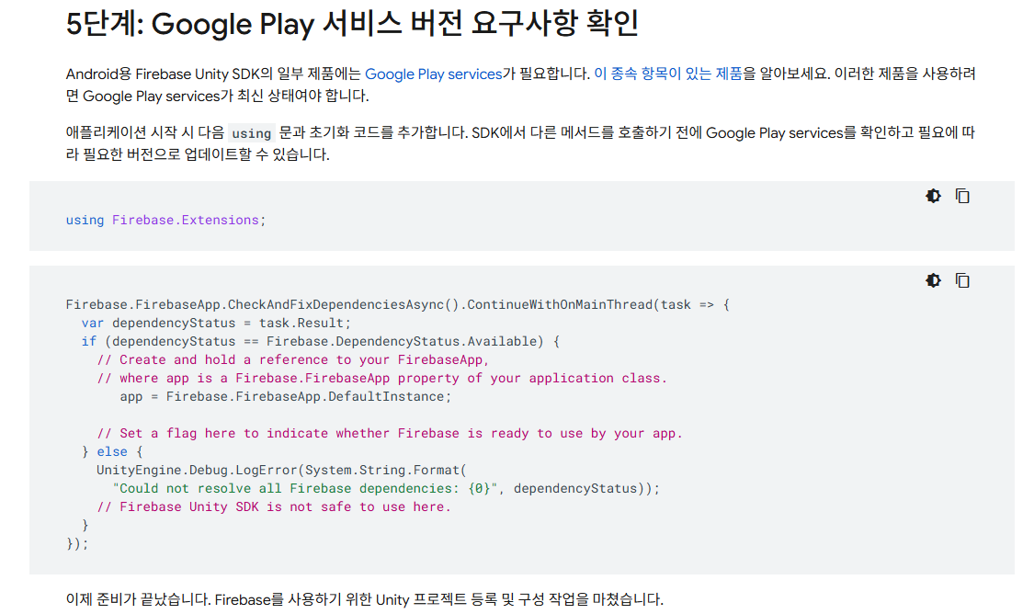Toggle dark theme on the 'using Firebase.Extensions' code block
This screenshot has height=614, width=1034.
(x=933, y=196)
